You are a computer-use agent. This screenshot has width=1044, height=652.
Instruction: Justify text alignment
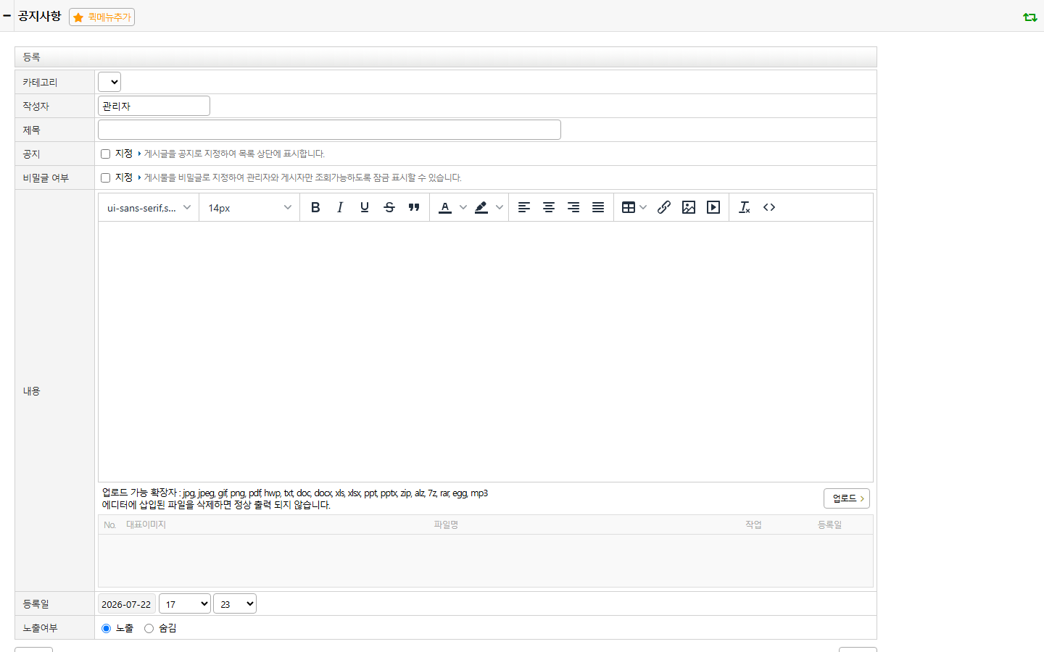tap(598, 207)
